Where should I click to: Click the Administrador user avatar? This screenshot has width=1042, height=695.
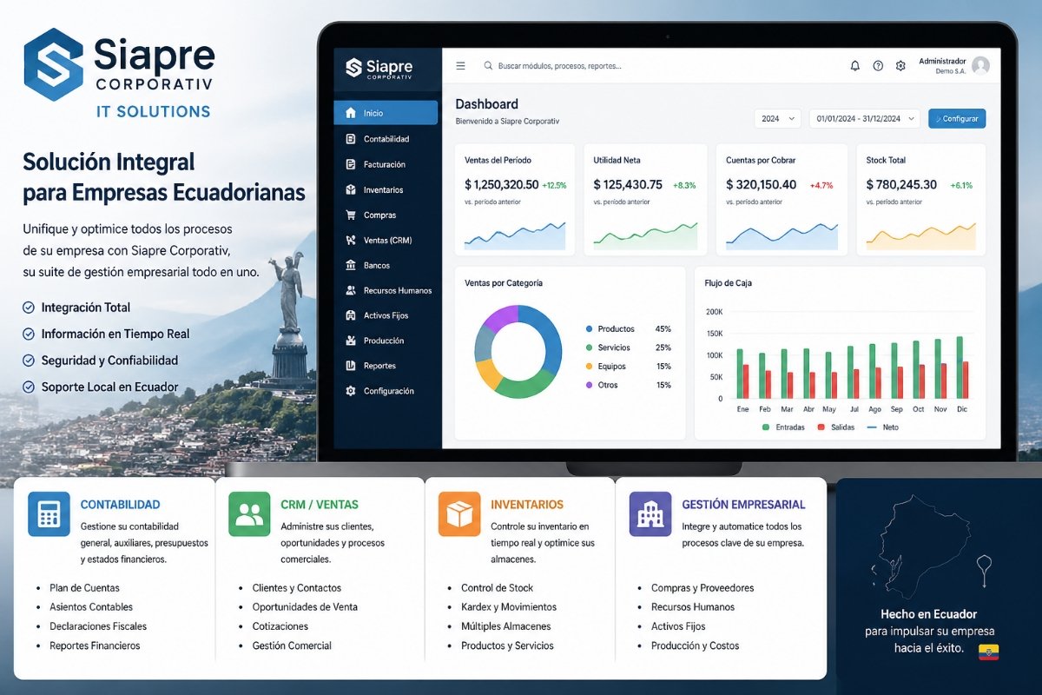(x=980, y=65)
